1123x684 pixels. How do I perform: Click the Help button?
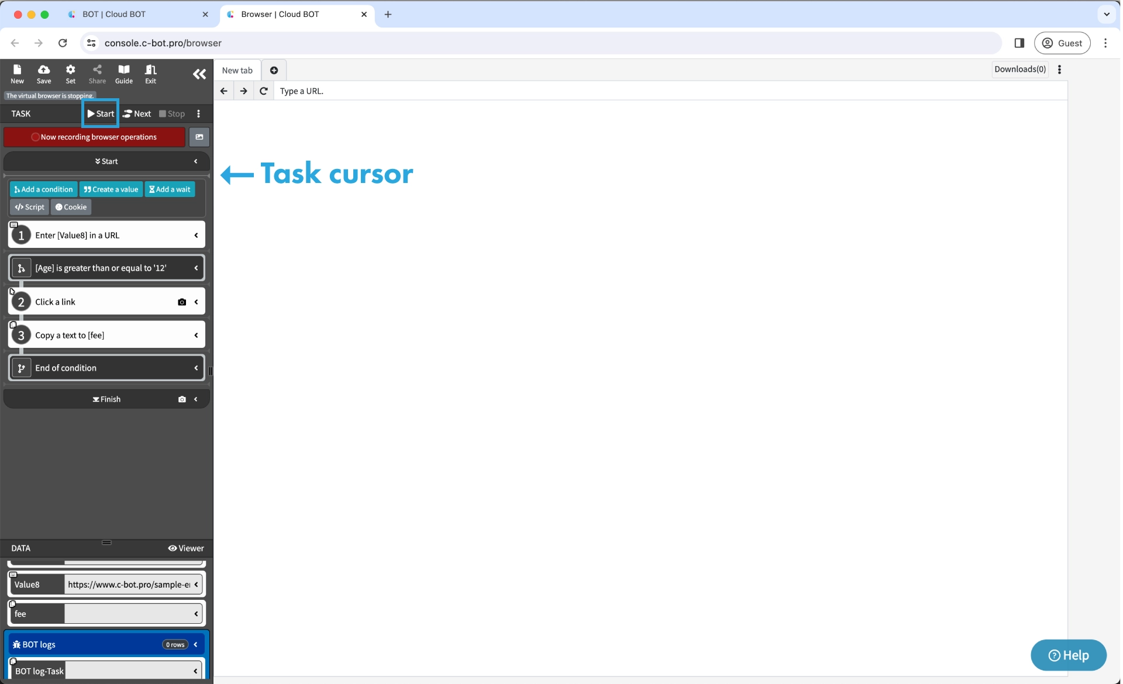click(x=1068, y=655)
